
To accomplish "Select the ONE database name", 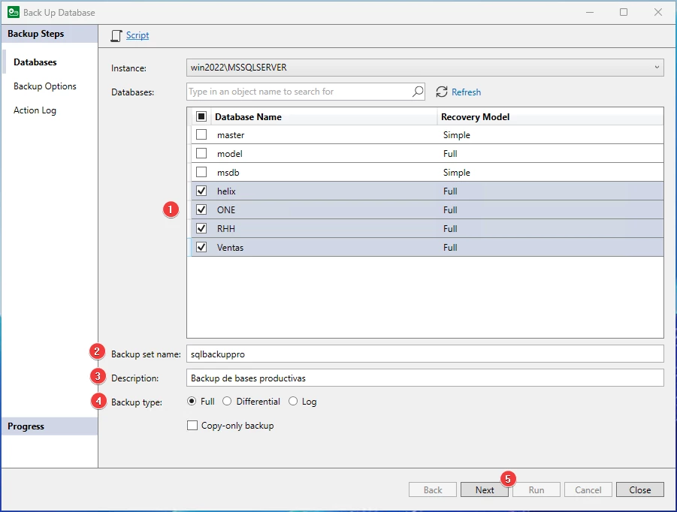I will (226, 210).
